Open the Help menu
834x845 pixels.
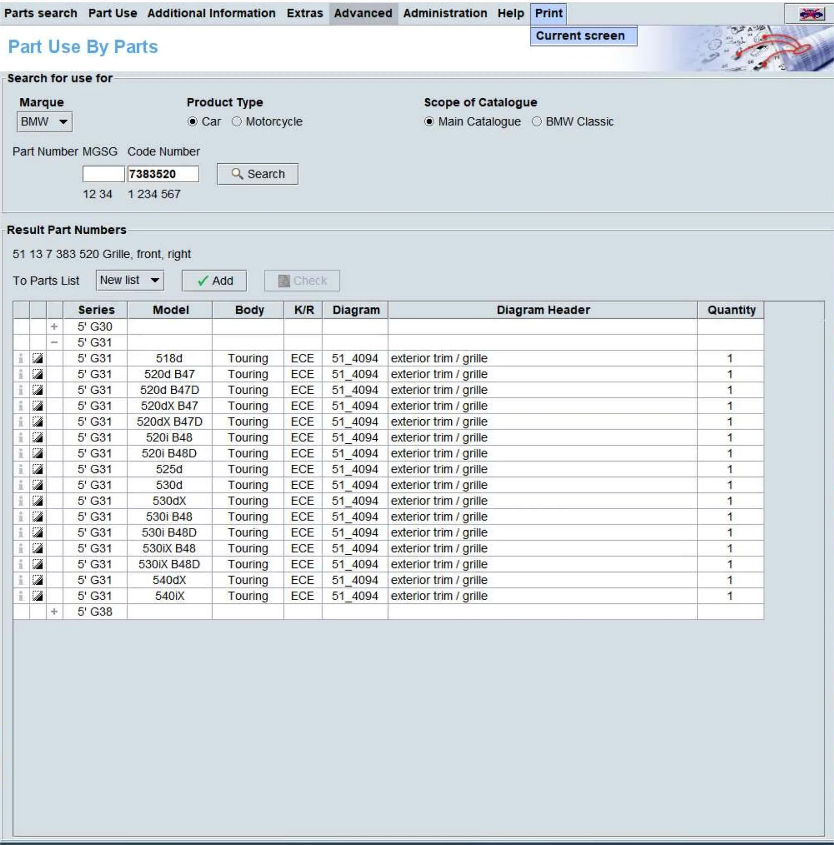coord(511,13)
